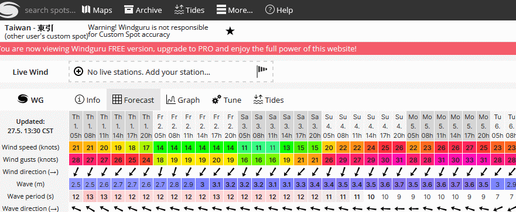Open the Help question mark icon

[270, 10]
